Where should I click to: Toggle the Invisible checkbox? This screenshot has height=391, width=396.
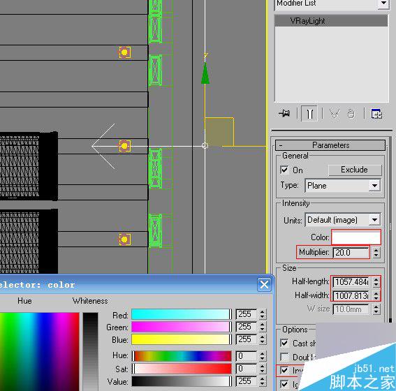[284, 370]
